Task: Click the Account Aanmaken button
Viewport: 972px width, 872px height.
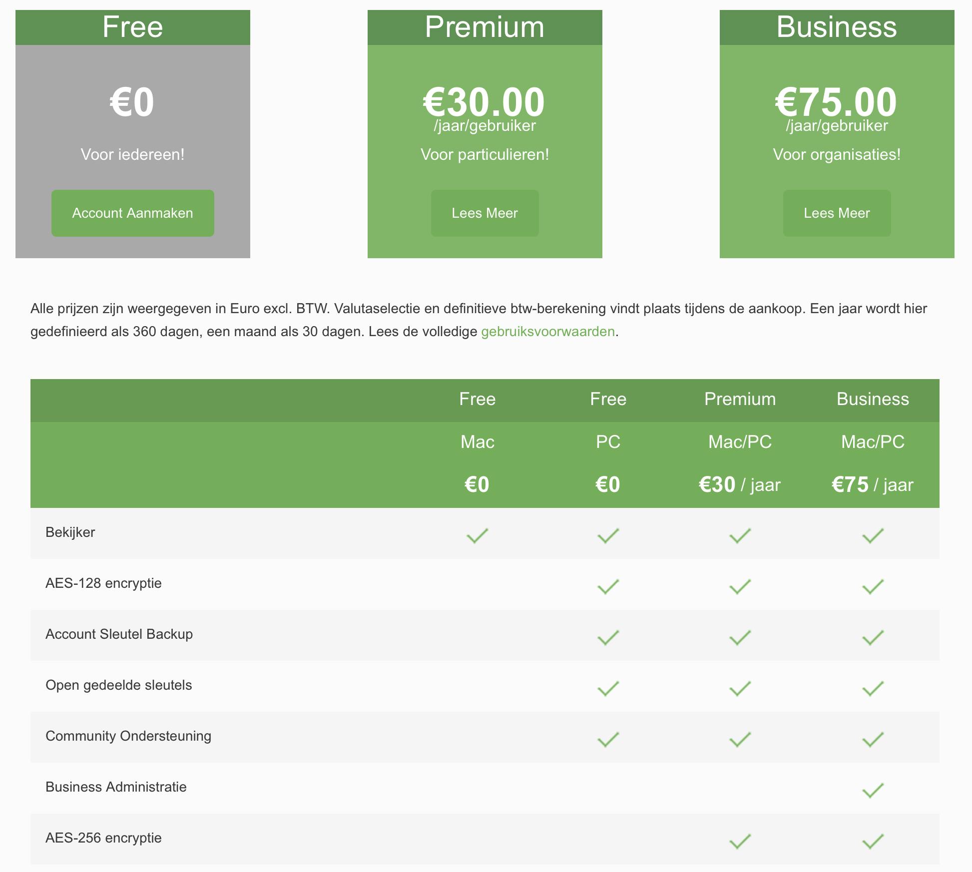Action: pyautogui.click(x=132, y=213)
